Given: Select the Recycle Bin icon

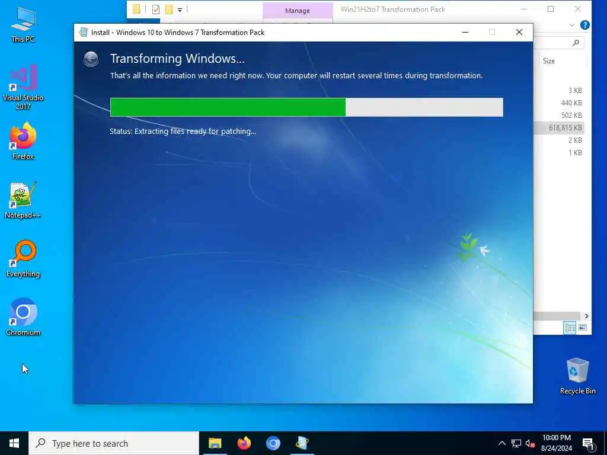Looking at the screenshot, I should coord(577,376).
